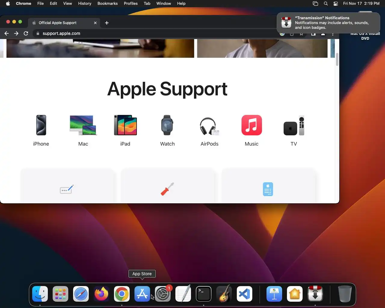Go forward in Chrome
Viewport: 385px width, 308px height.
(x=16, y=33)
